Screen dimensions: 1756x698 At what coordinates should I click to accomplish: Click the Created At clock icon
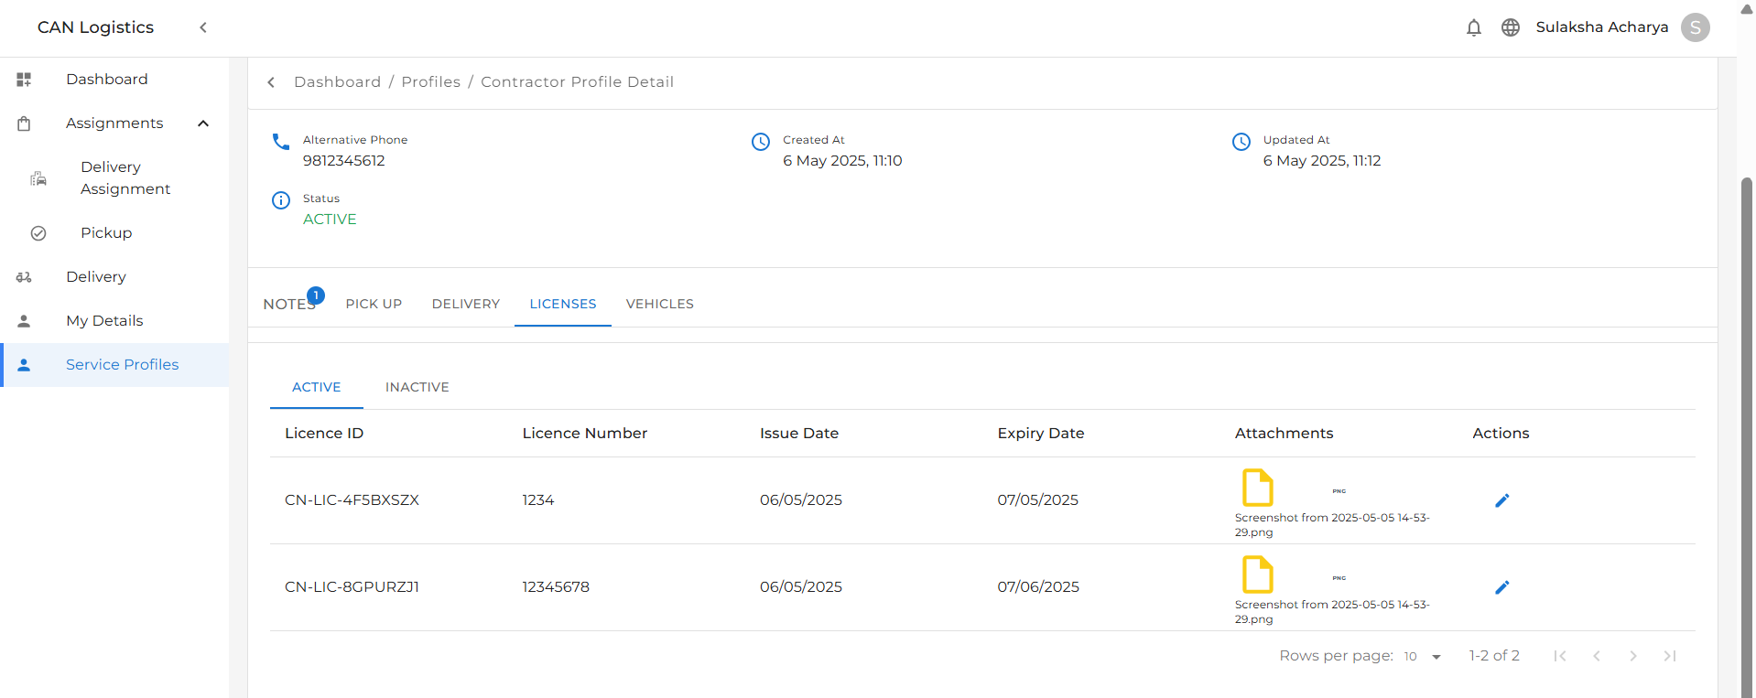point(761,142)
